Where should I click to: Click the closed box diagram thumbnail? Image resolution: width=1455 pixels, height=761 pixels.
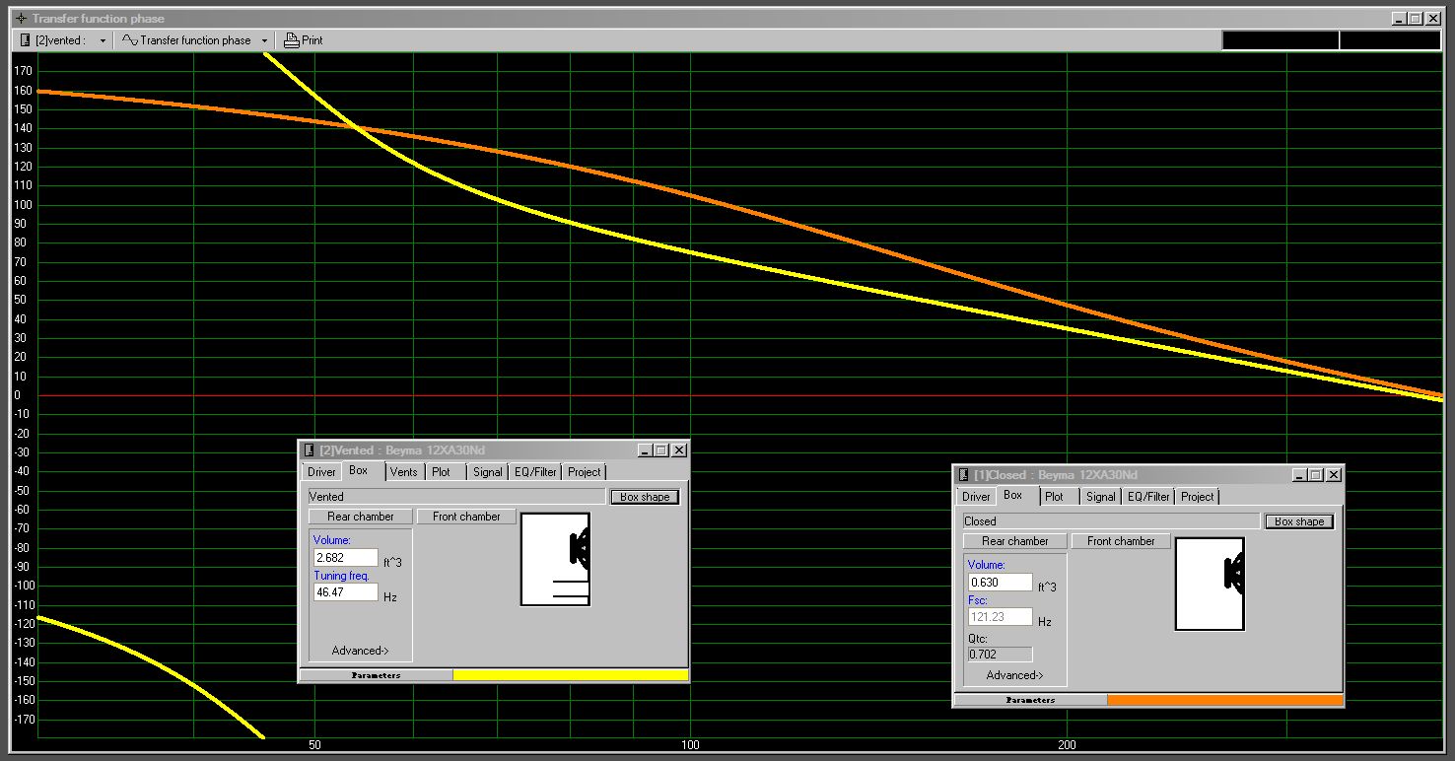1210,584
